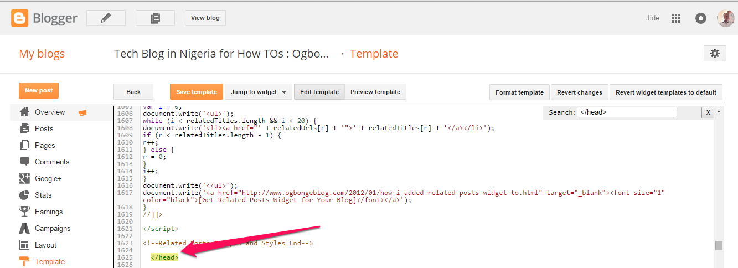Select the Edit template tab
This screenshot has width=738, height=268.
(319, 92)
